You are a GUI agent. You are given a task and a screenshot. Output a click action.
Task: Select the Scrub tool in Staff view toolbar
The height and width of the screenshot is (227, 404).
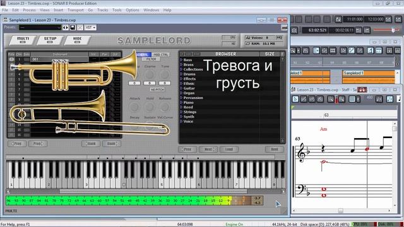tap(320, 99)
